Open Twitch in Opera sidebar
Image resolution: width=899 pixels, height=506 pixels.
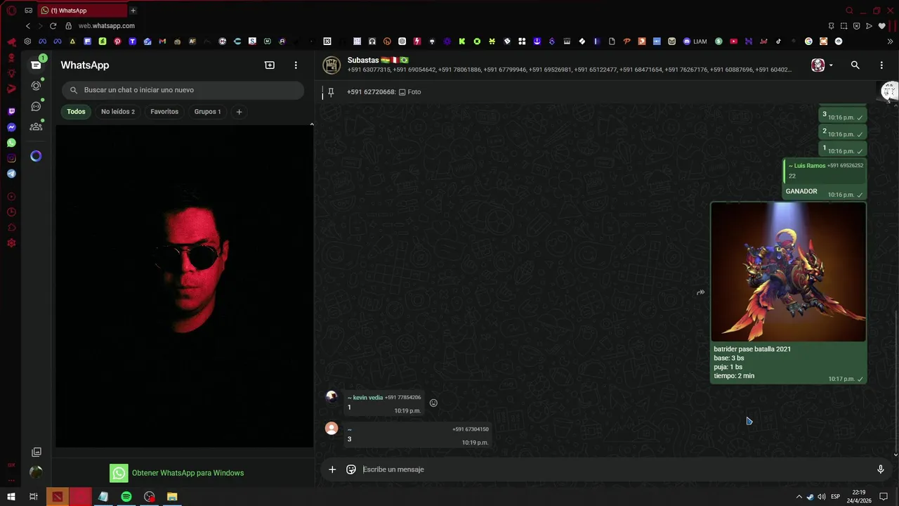coord(11,112)
